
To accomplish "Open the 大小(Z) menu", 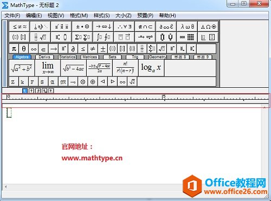I will click(x=124, y=16).
